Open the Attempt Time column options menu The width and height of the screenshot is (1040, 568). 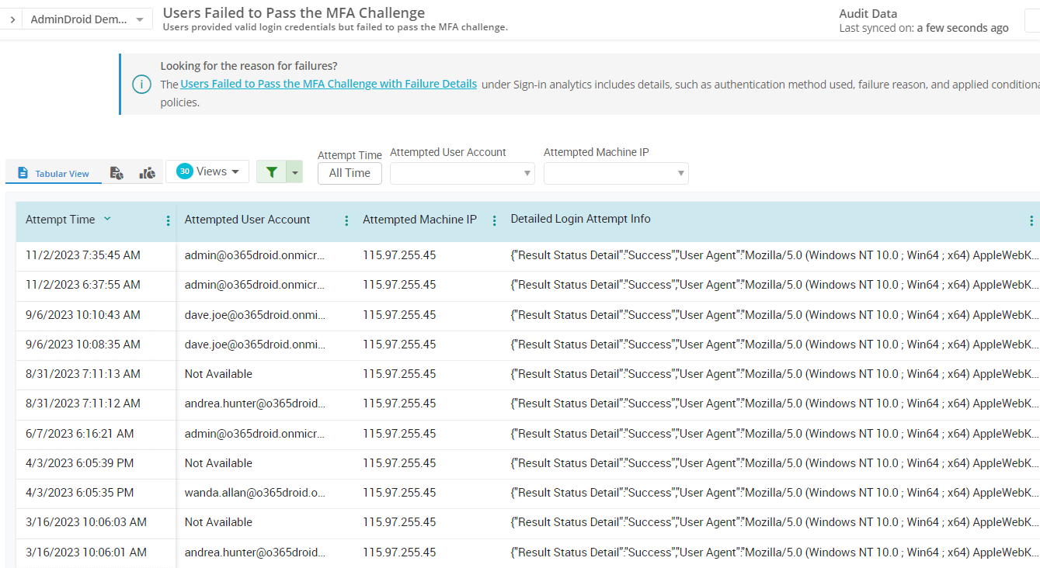168,220
